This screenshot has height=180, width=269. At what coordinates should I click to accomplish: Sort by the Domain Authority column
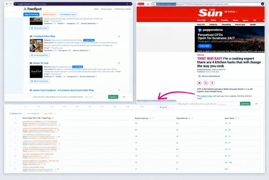(x=153, y=118)
